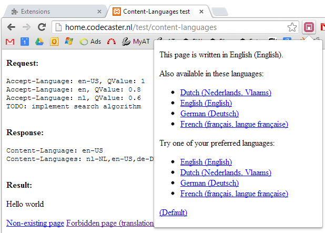Click the Request: heading
Screen dimensions: 325x233
click(x=23, y=63)
